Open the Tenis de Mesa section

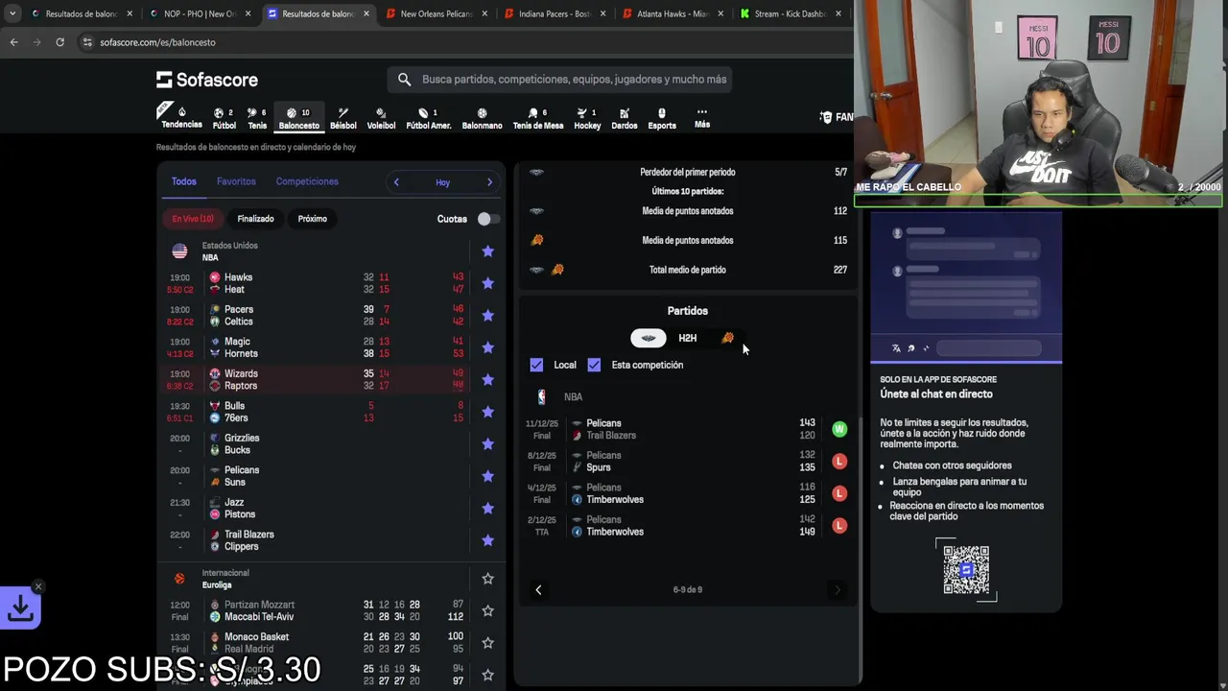[x=538, y=118]
